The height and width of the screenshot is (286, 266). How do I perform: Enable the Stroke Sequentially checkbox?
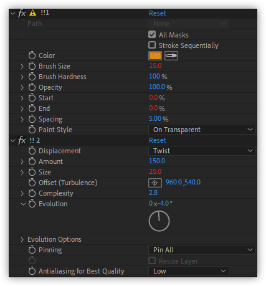[152, 45]
